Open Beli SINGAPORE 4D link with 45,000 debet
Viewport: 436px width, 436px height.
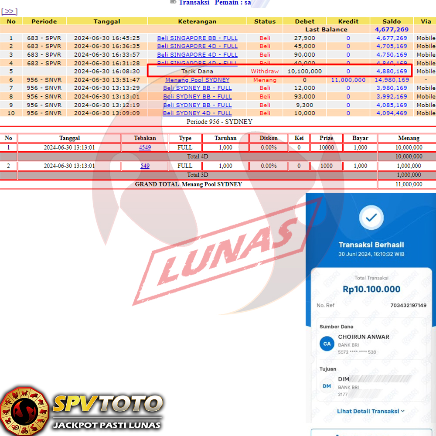tap(197, 46)
